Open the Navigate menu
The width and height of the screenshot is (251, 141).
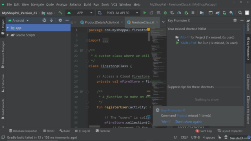coord(38,4)
